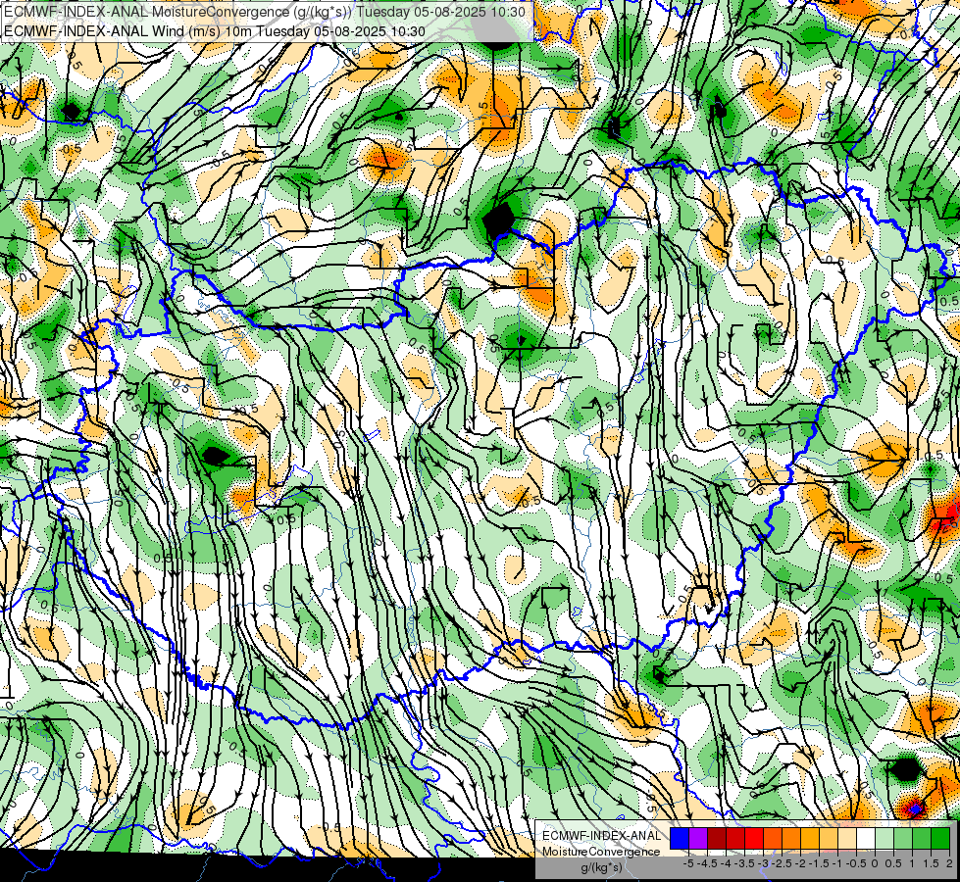
Task: Click the dark green swatch between 1.5 and 2
Action: click(940, 838)
